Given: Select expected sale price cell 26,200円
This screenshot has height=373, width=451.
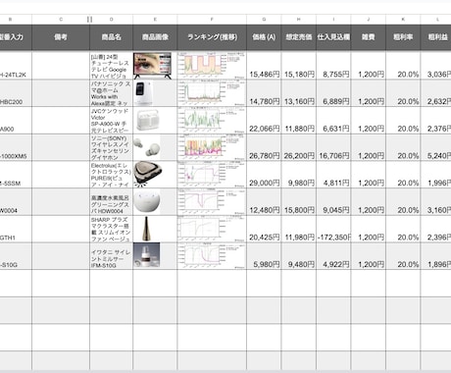Looking at the screenshot, I should [299, 147].
